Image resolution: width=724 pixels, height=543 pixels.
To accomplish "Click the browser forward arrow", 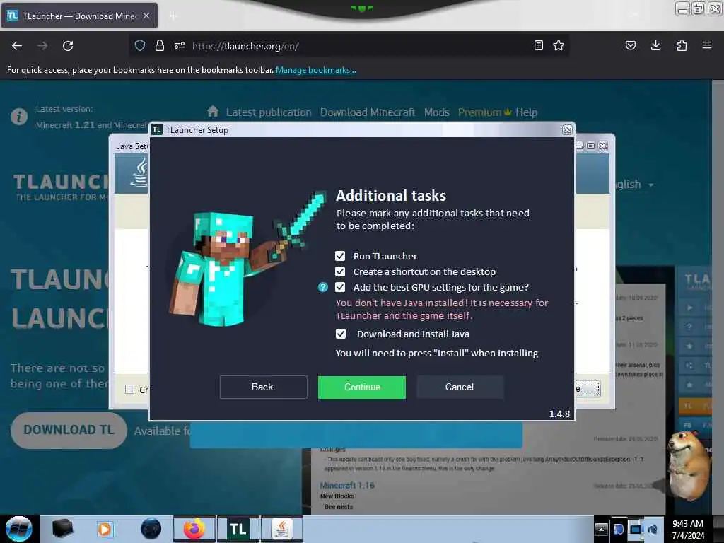I will click(x=42, y=46).
